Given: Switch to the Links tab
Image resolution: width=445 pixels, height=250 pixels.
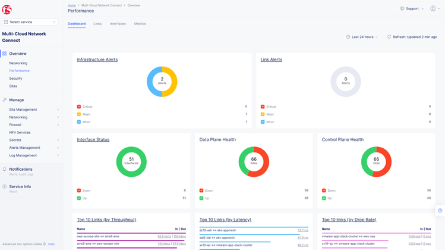Looking at the screenshot, I should tap(97, 24).
